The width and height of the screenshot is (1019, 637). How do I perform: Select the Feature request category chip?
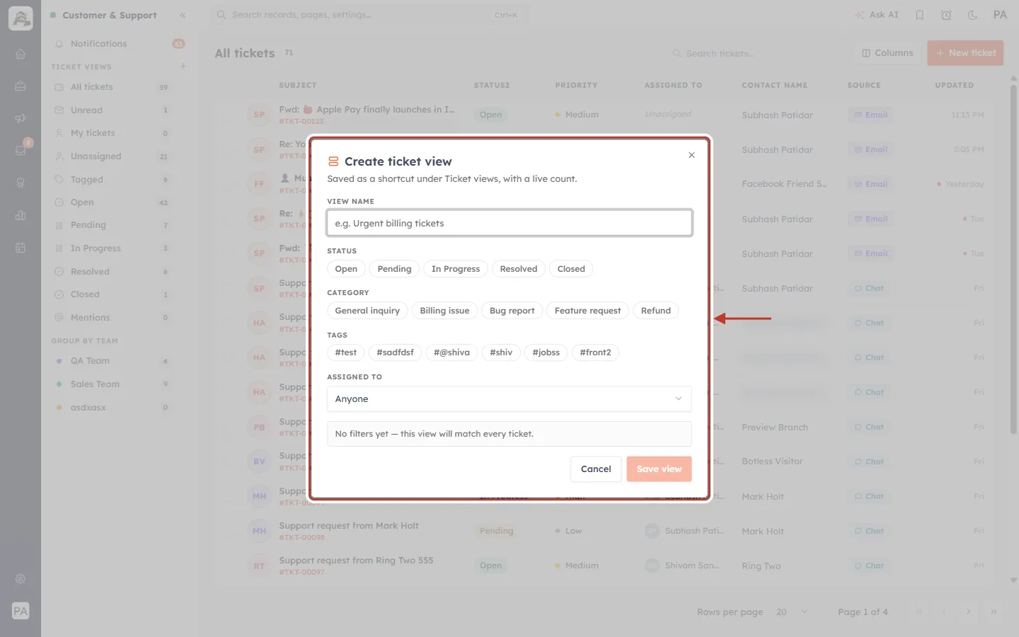587,311
